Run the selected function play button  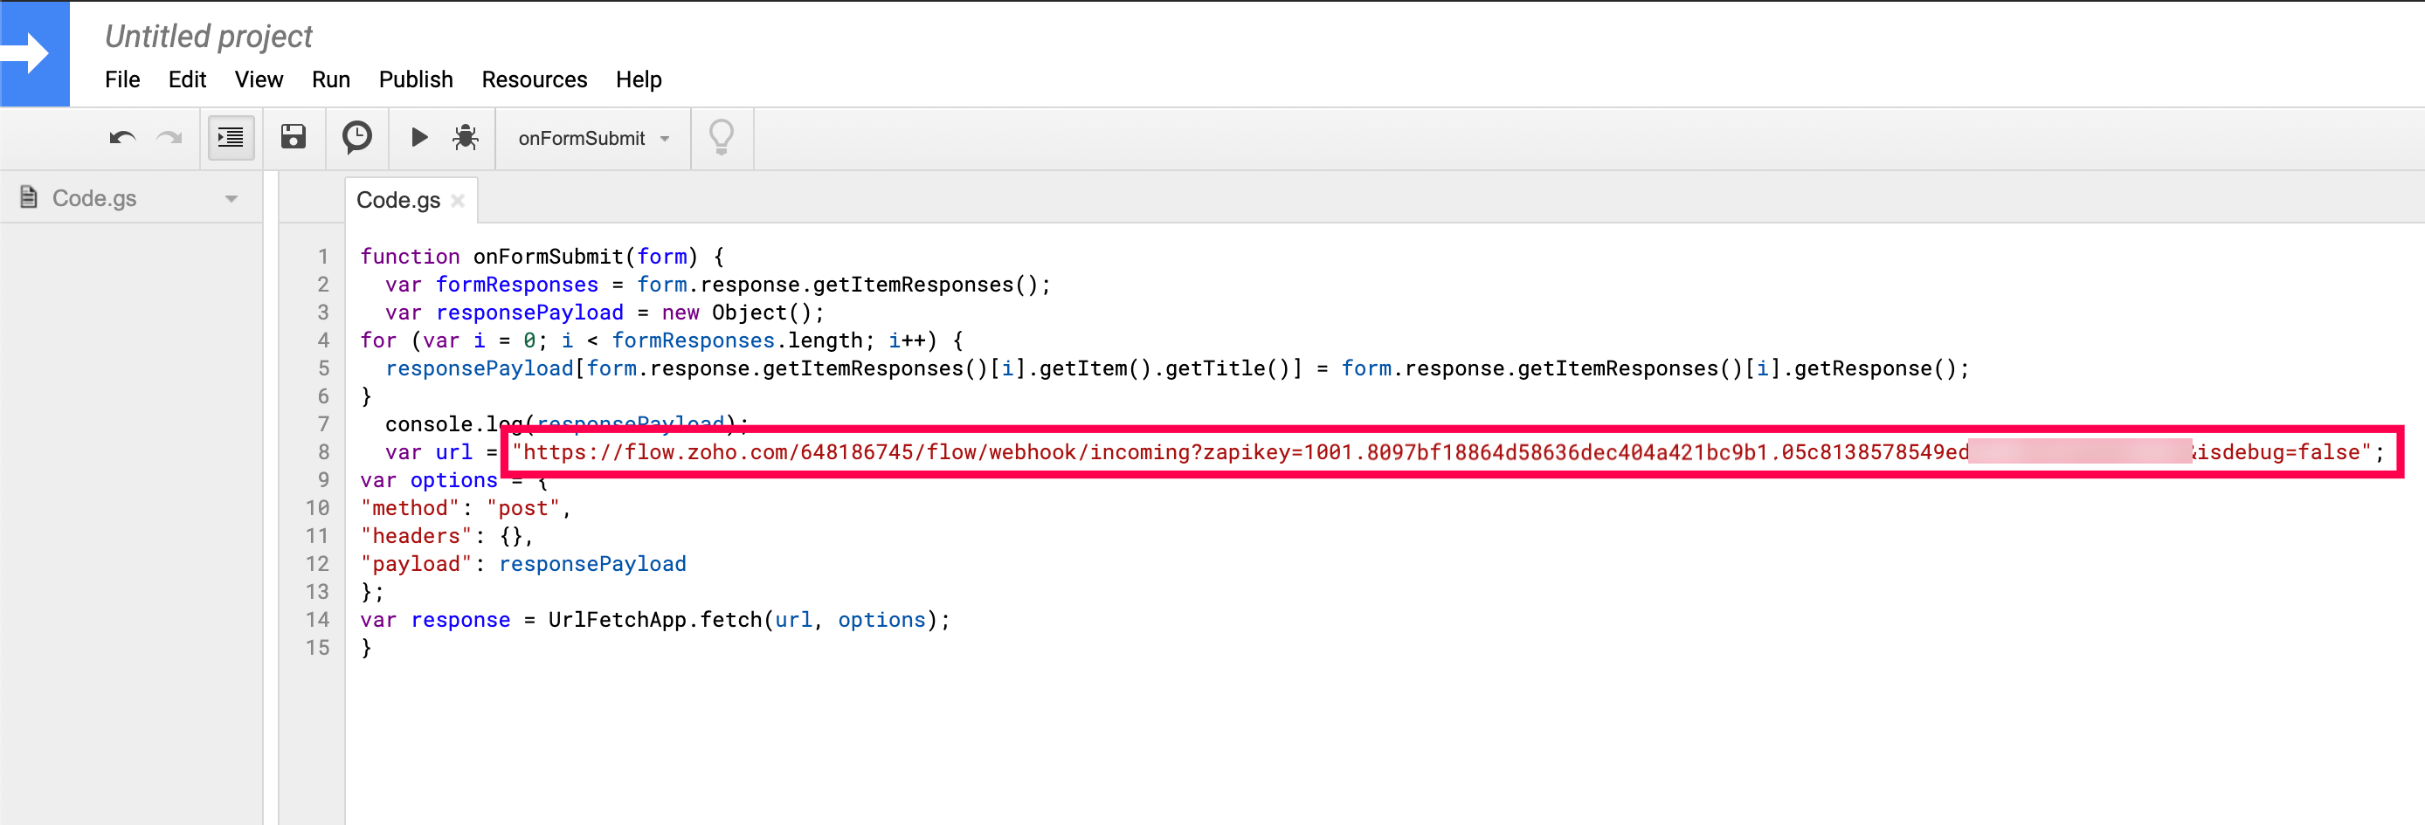point(419,138)
